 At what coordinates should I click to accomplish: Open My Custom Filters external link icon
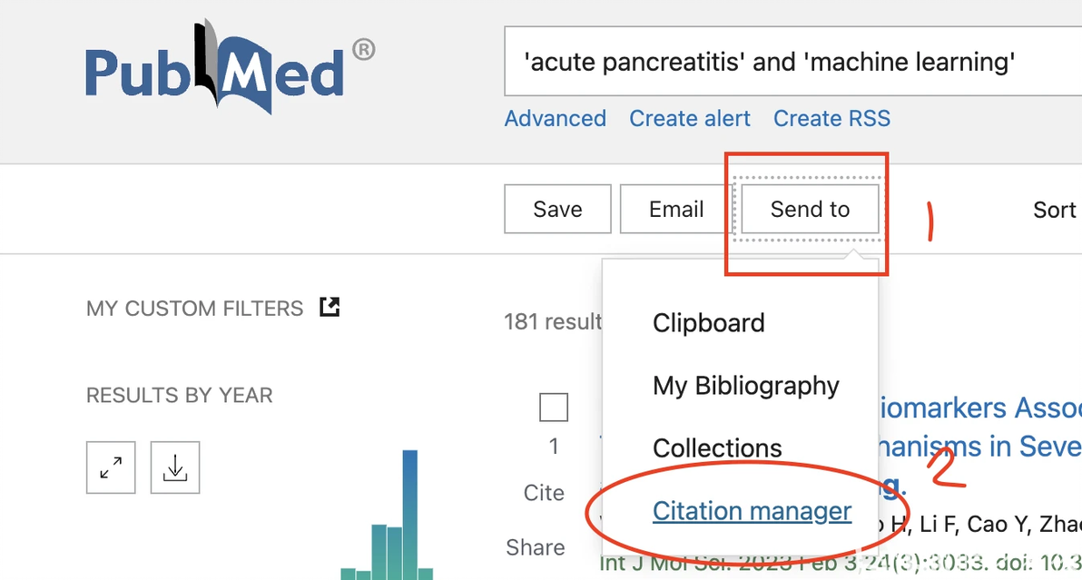[x=330, y=308]
